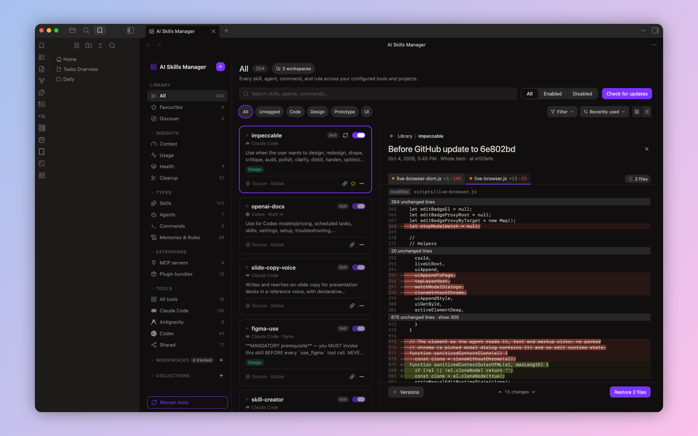The height and width of the screenshot is (436, 698).
Task: Select the Design tag filter chip
Action: tap(317, 112)
